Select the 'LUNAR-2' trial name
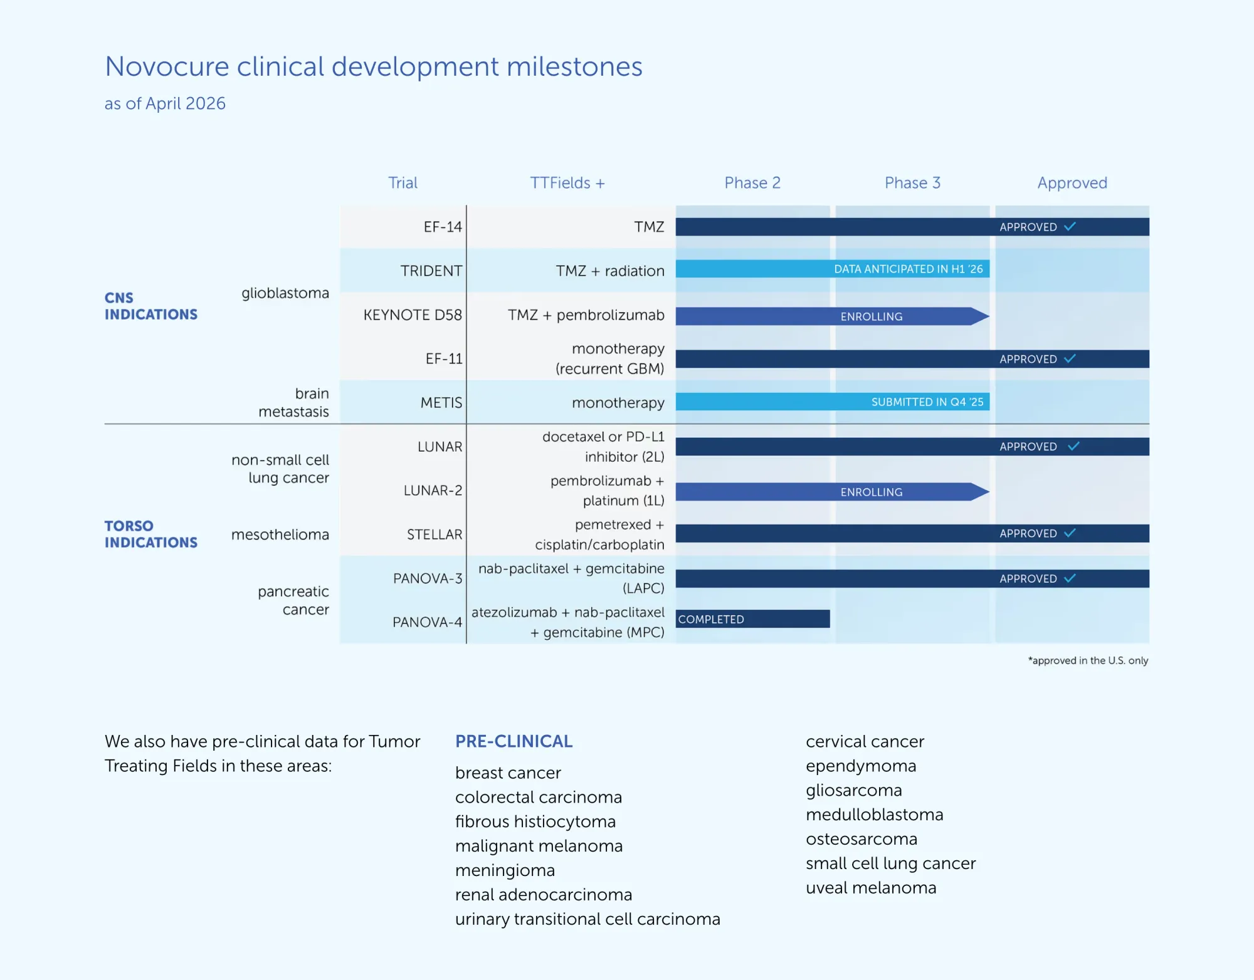Viewport: 1254px width, 980px height. click(433, 490)
